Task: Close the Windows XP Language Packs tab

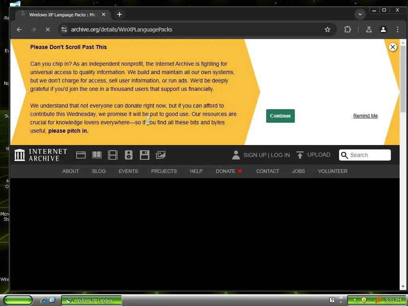Action: point(104,15)
